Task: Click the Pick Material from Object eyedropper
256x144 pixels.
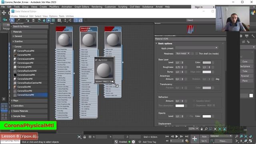Action: click(x=18, y=20)
